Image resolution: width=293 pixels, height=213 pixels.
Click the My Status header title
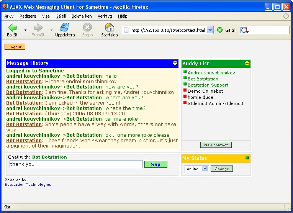(x=195, y=158)
